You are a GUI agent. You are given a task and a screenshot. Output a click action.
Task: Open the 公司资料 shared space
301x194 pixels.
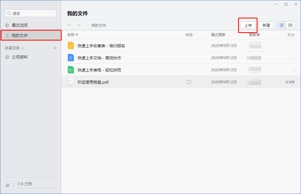coord(20,57)
